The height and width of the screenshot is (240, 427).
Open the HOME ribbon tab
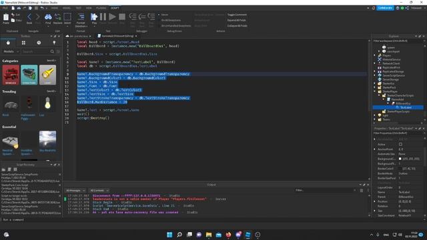pyautogui.click(x=55, y=8)
